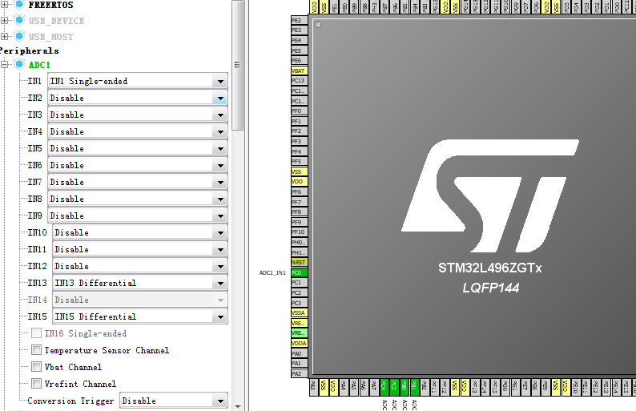Screen dimensions: 636x411
Task: Click the Peripherals section heading
Action: [29, 50]
